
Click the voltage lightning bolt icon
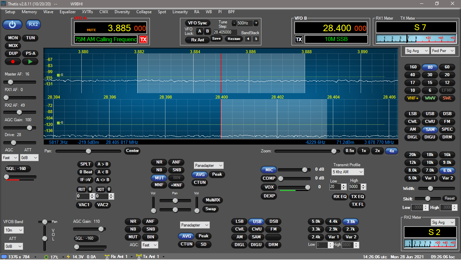[x=68, y=257]
